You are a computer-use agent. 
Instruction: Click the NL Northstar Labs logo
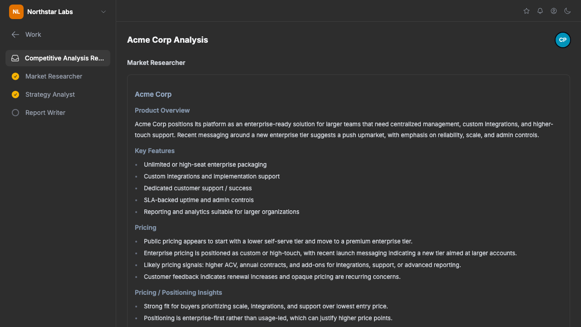click(x=16, y=12)
